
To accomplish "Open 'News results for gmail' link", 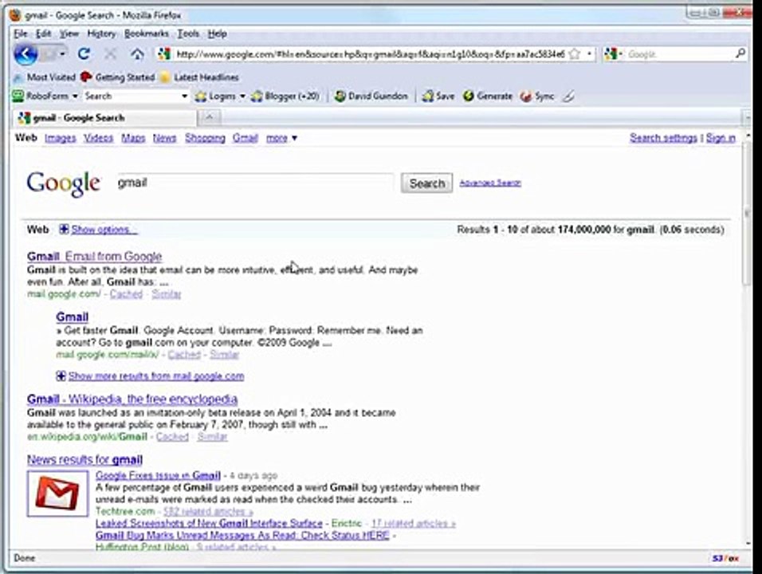I will tap(85, 459).
